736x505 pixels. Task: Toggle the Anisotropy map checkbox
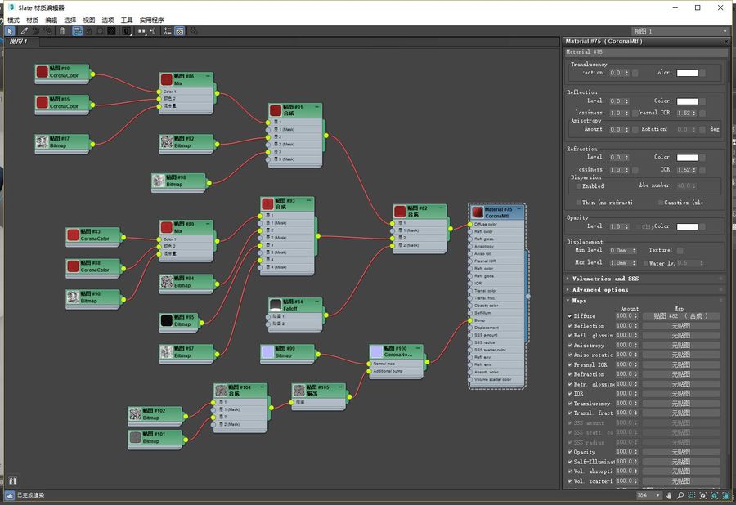(x=570, y=345)
